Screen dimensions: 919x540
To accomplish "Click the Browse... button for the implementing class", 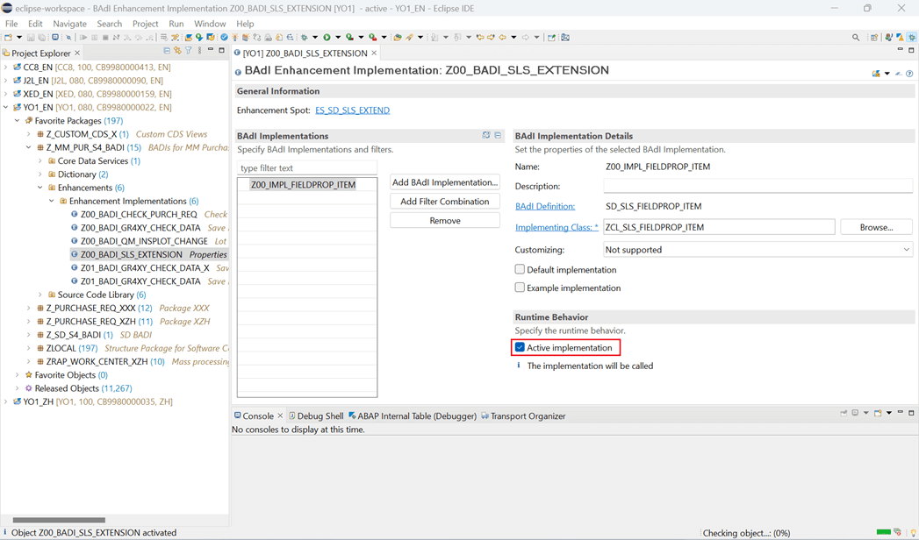I will (875, 227).
